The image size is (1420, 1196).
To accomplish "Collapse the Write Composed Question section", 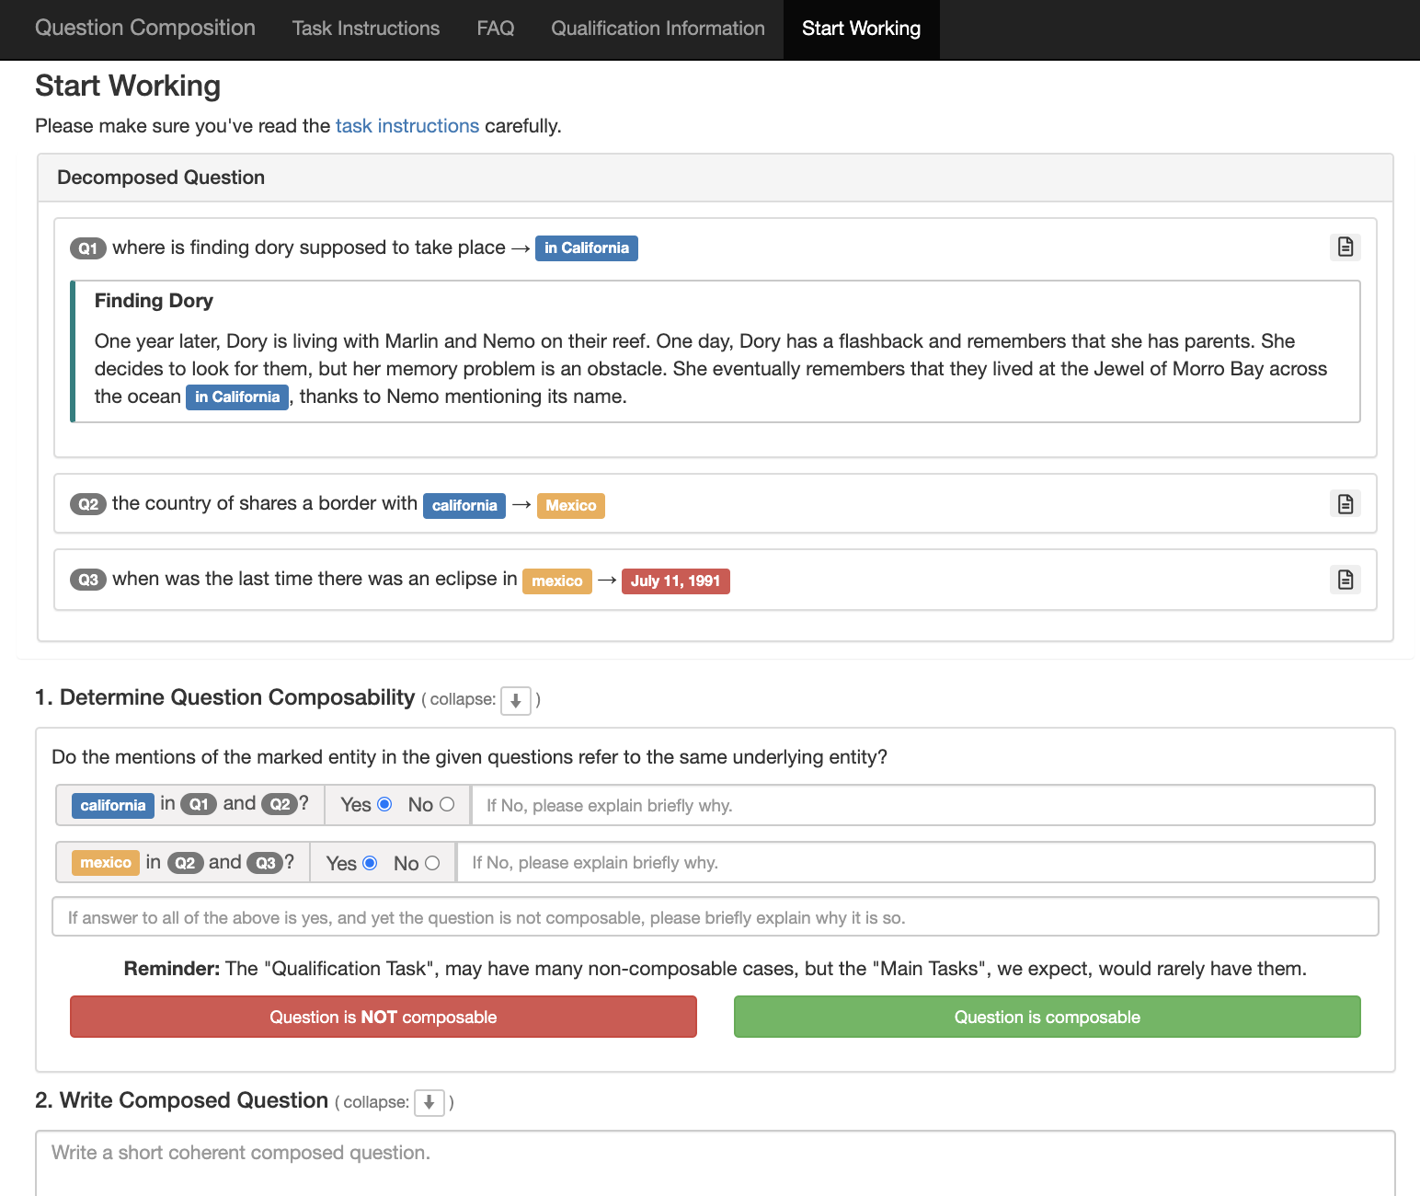I will (x=429, y=1102).
